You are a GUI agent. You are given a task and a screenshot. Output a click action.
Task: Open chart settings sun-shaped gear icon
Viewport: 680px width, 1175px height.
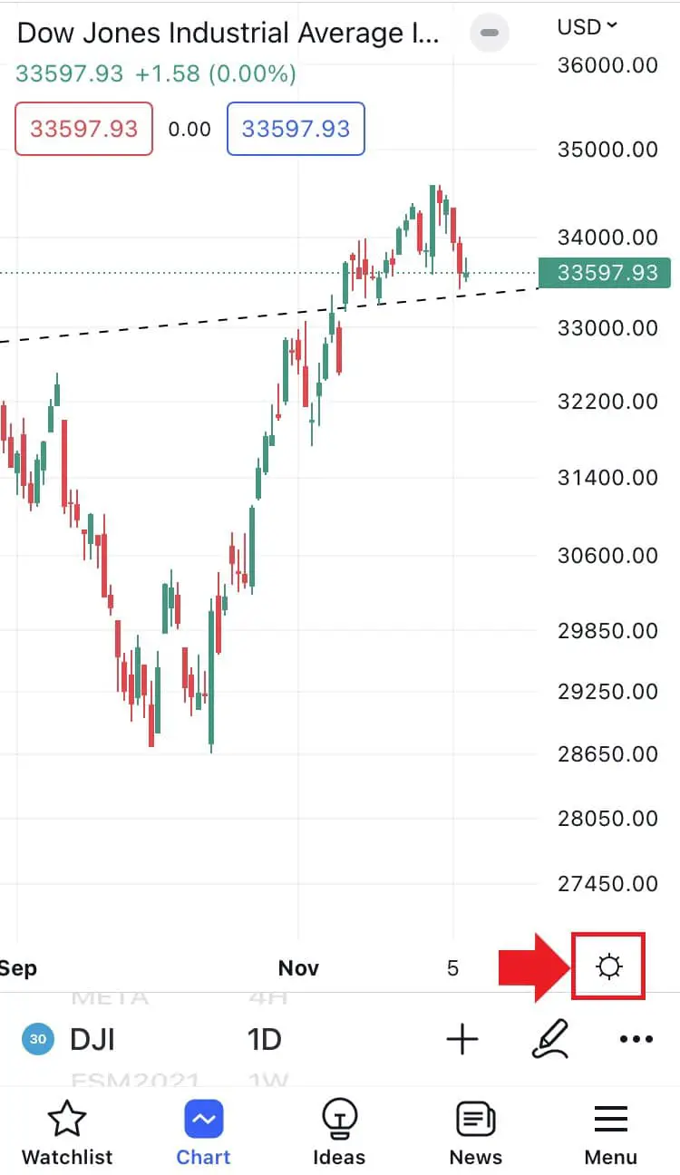pyautogui.click(x=608, y=967)
